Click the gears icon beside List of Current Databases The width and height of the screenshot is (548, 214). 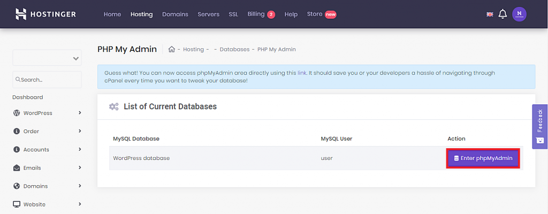coord(114,106)
